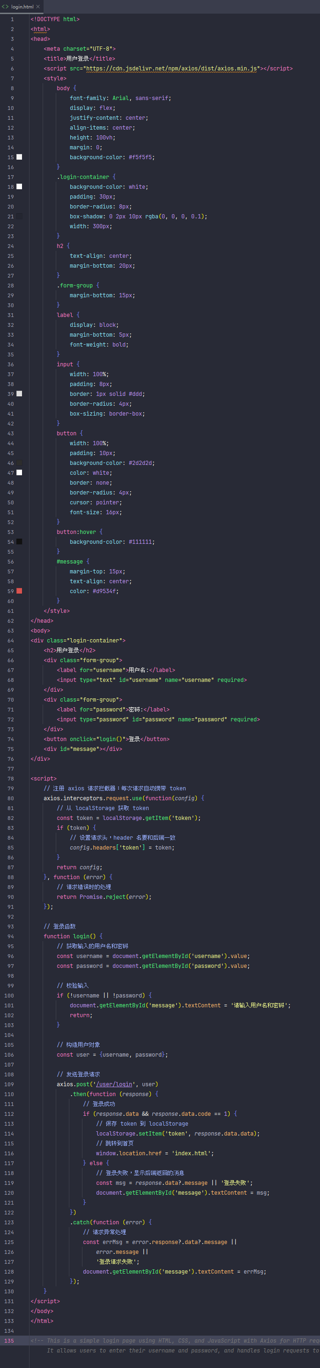Click the 'button:hover {' selector
This screenshot has height=1368, width=320.
(80, 532)
